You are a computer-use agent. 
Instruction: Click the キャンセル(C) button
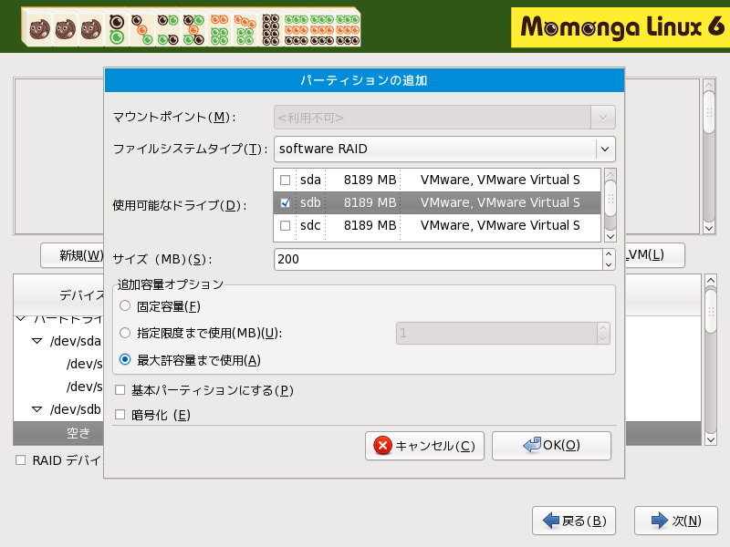[x=424, y=446]
